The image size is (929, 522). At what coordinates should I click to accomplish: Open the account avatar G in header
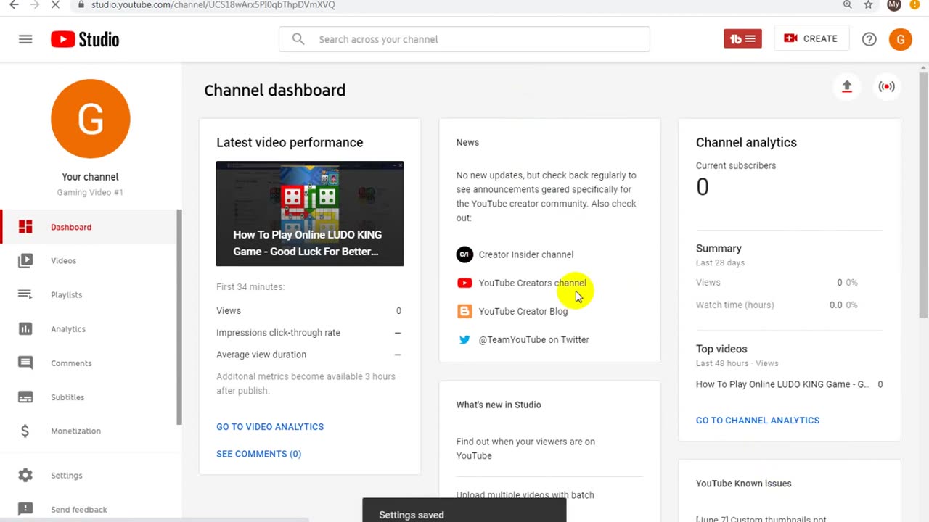coord(901,39)
